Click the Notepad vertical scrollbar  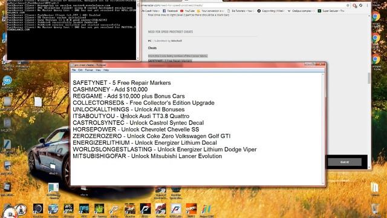pyautogui.click(x=323, y=128)
